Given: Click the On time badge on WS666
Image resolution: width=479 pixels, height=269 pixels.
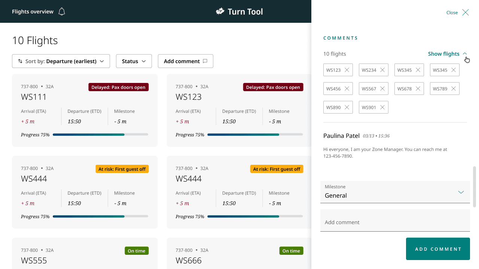Looking at the screenshot, I should [291, 251].
